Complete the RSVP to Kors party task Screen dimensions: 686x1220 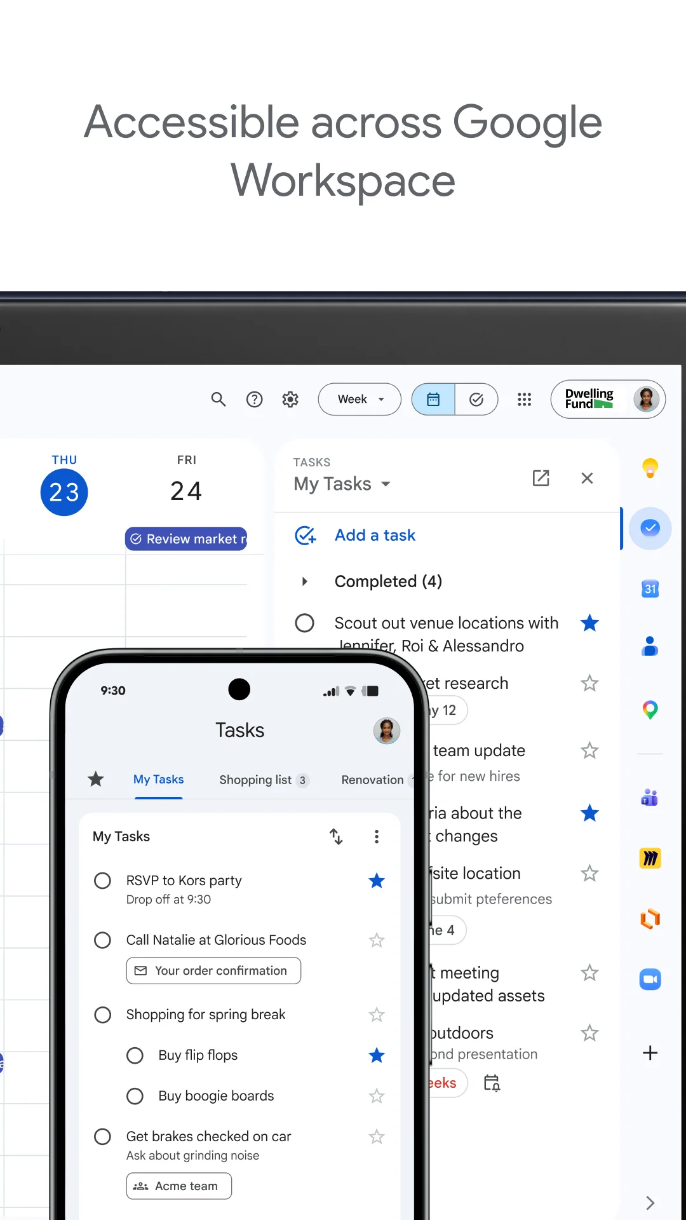102,881
